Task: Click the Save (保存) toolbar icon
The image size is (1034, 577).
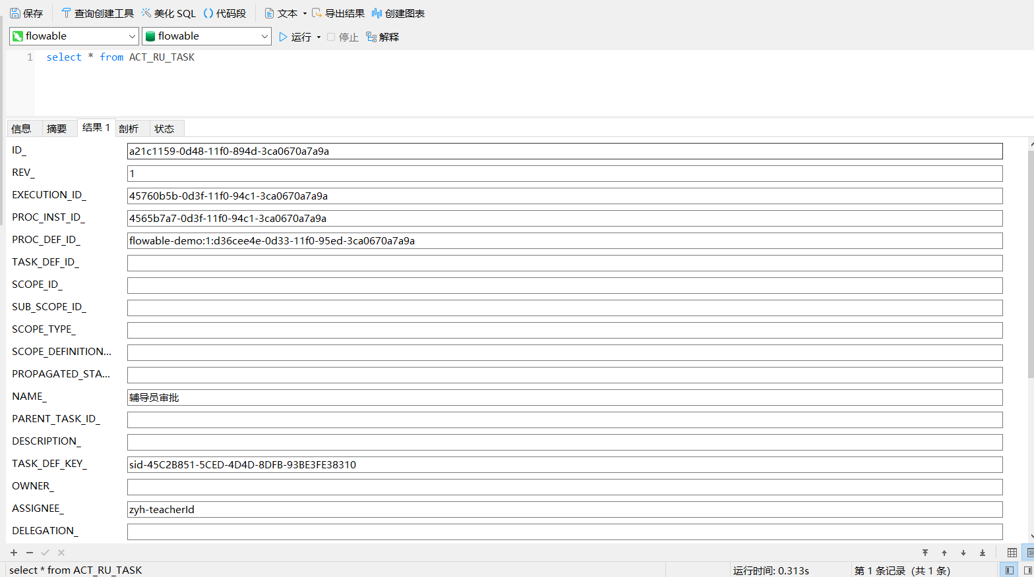Action: pyautogui.click(x=26, y=13)
